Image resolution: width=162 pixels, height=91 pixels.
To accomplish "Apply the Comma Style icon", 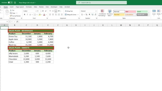I will [89, 15].
